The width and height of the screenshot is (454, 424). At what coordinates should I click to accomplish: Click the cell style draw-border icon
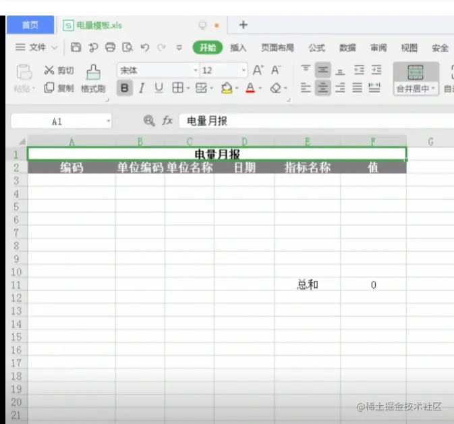pos(201,88)
